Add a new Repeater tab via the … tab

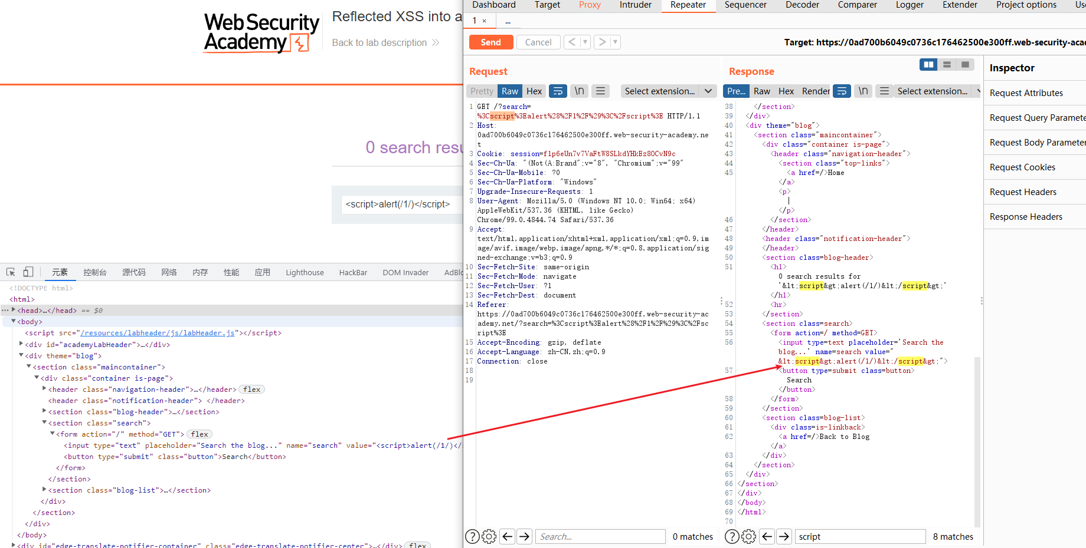click(508, 21)
